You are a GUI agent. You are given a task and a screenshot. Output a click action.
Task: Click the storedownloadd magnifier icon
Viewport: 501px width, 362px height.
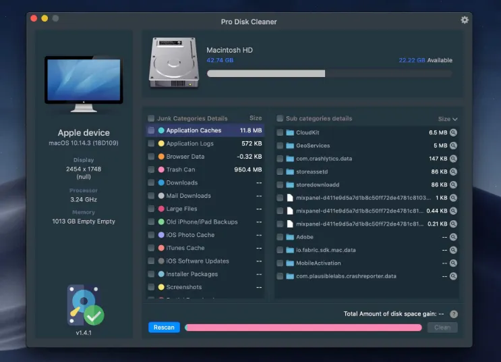453,184
